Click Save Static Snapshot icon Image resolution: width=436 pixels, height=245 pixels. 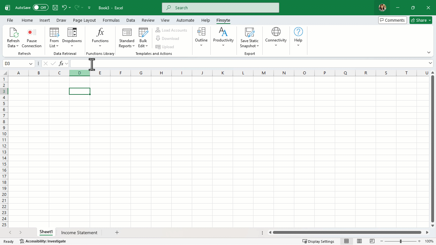249,33
